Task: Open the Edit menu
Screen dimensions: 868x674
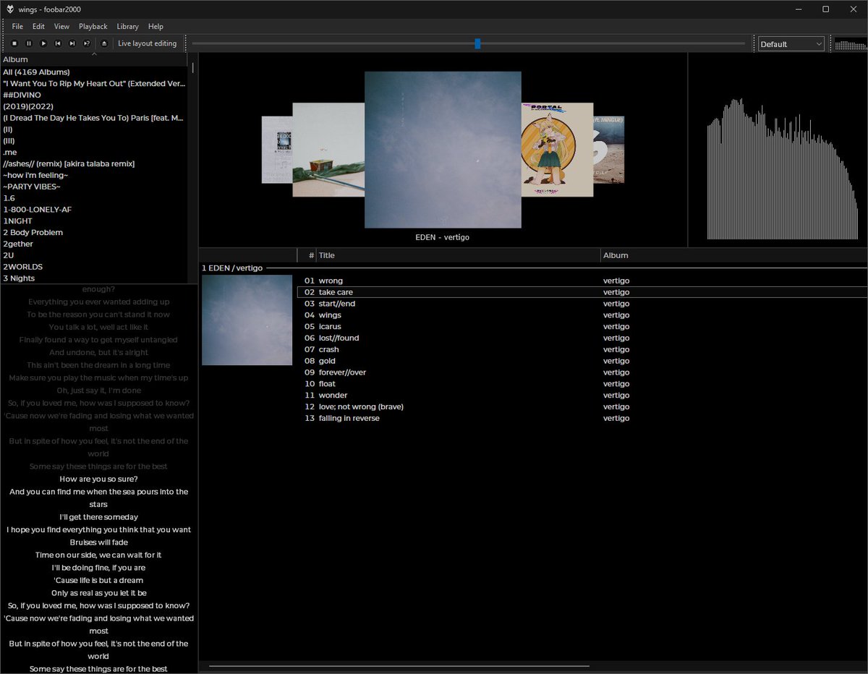Action: click(x=38, y=26)
